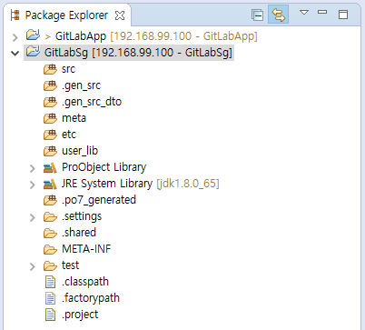Image resolution: width=365 pixels, height=330 pixels.
Task: Click the .settings folder icon
Action: tap(50, 217)
